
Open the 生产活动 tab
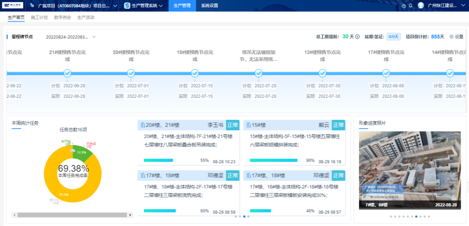click(86, 18)
